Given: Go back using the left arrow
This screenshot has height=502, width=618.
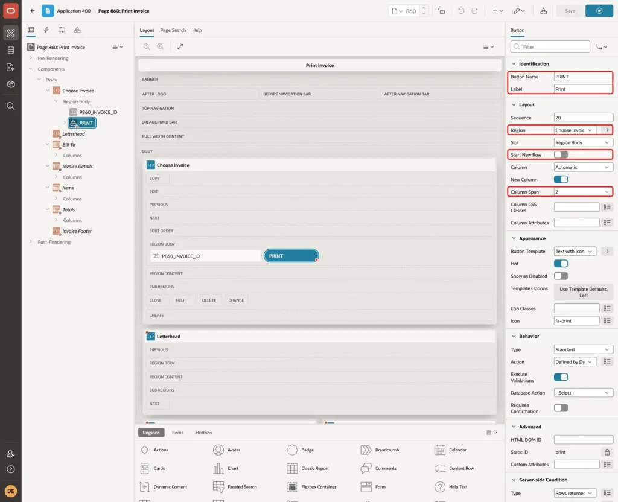Looking at the screenshot, I should coord(33,11).
